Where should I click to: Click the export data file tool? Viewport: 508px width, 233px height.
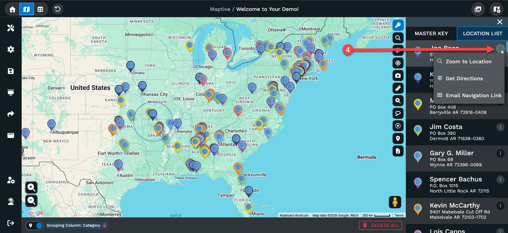pyautogui.click(x=398, y=151)
